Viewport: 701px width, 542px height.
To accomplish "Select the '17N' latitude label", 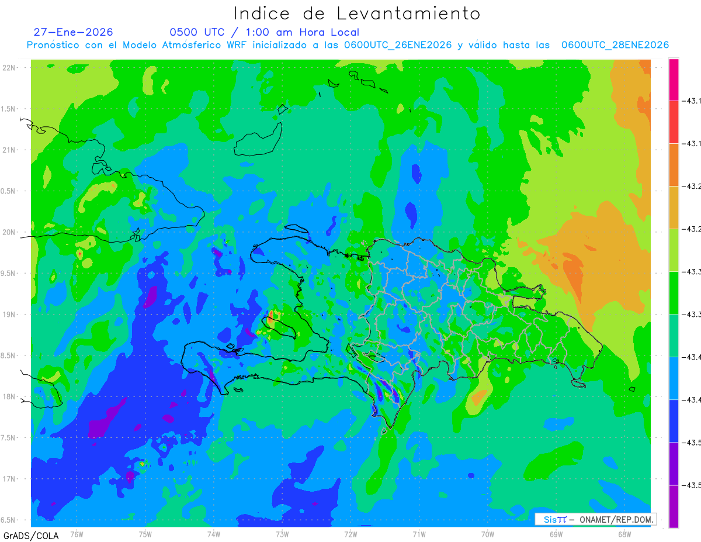I will click(x=9, y=479).
